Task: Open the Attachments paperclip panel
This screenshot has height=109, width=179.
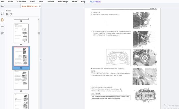Action: tap(2, 33)
